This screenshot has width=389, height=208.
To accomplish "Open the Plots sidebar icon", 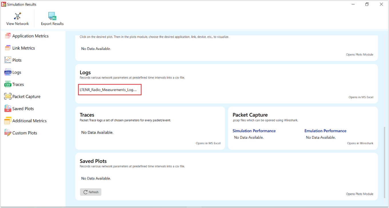I will (8, 60).
